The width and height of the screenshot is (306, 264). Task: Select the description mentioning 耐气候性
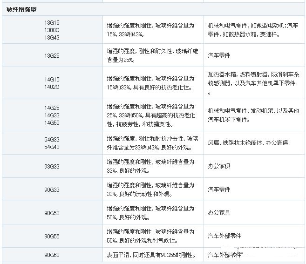150,236
